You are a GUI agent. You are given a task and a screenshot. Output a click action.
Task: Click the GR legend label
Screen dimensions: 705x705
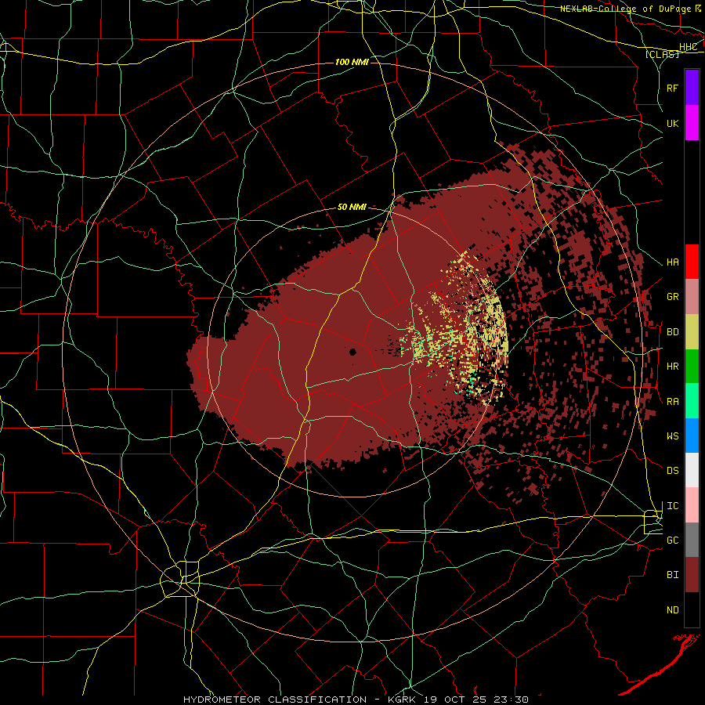pos(672,297)
